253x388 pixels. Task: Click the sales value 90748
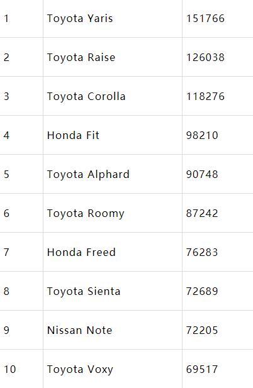(x=202, y=174)
